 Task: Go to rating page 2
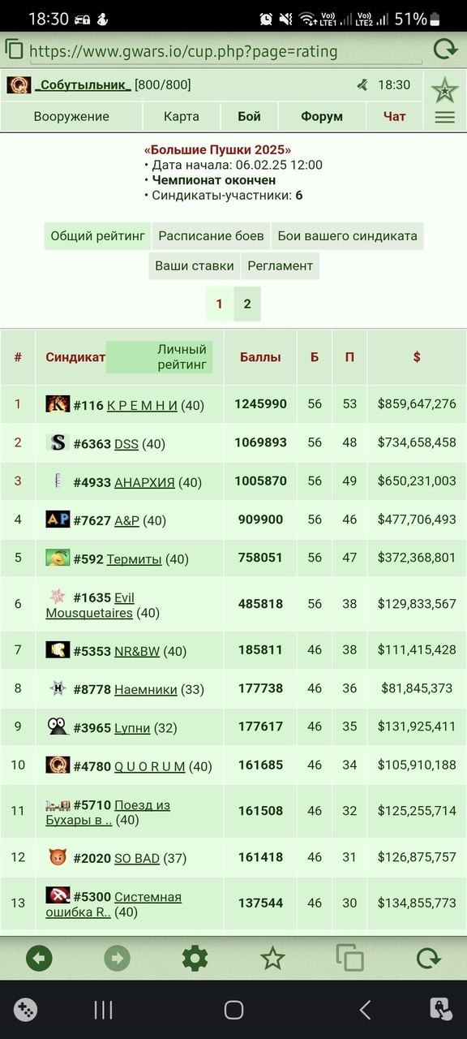click(247, 304)
